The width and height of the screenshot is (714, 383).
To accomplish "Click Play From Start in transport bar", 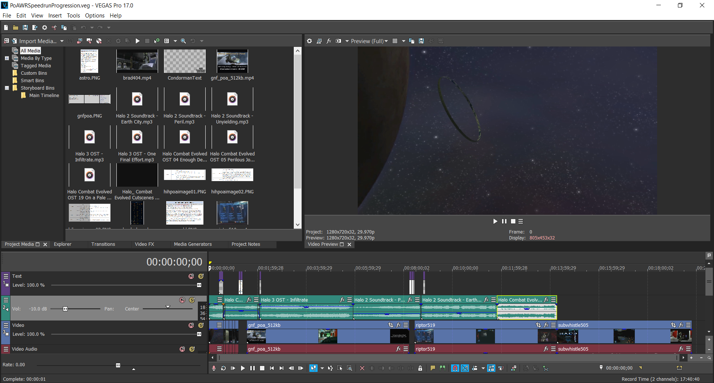I will pyautogui.click(x=233, y=368).
